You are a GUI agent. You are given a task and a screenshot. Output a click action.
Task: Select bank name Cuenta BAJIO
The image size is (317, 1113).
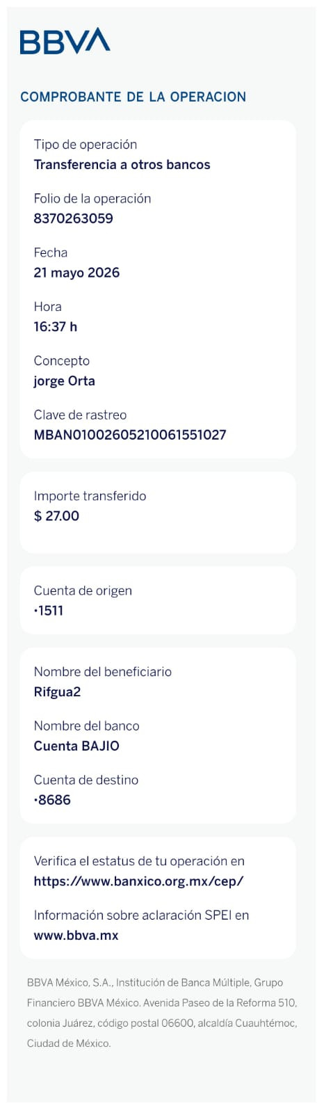click(x=76, y=746)
